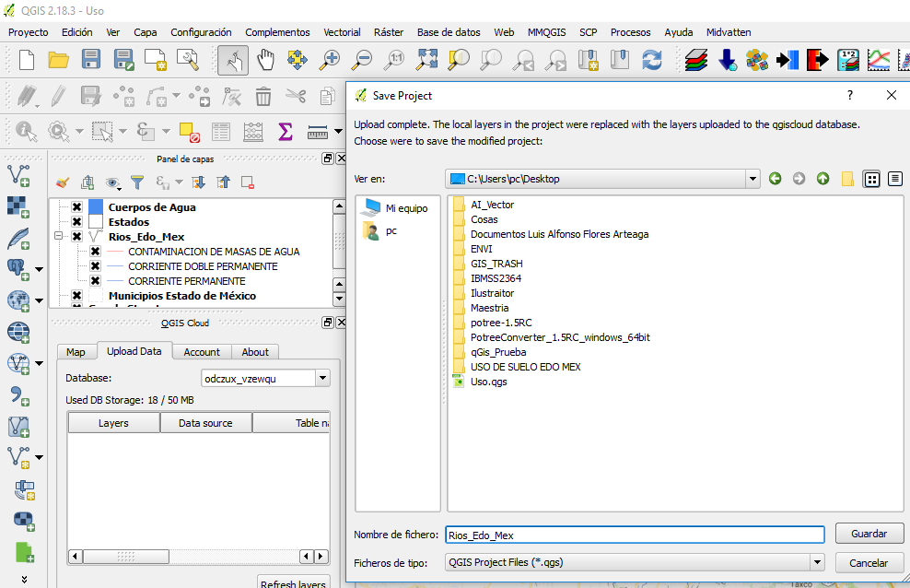Click the dialog help question mark button

click(849, 95)
